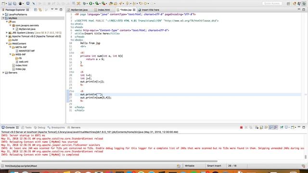This screenshot has height=173, width=308.
Task: Toggle Scroll Lock in the Console toolbar
Action: [261, 127]
